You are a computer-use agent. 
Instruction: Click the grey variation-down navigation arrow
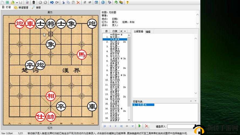[x=133, y=126]
